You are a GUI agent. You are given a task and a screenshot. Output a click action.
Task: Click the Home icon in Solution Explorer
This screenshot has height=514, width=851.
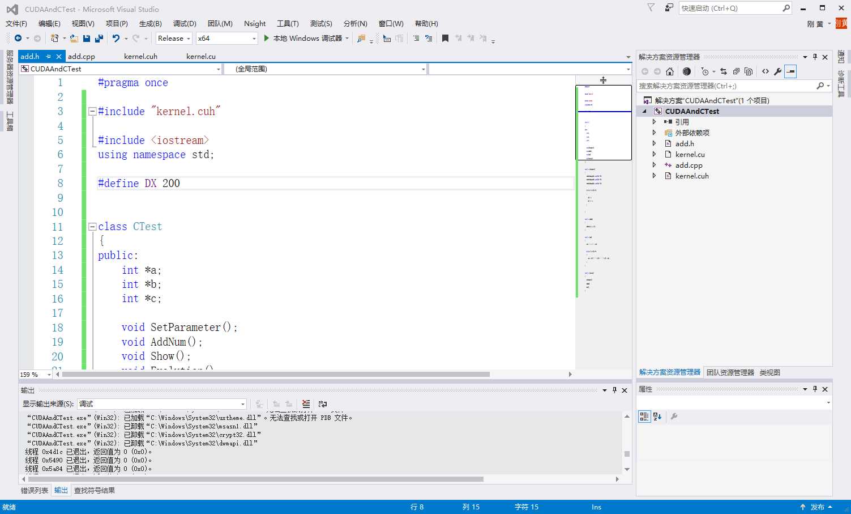tap(670, 71)
